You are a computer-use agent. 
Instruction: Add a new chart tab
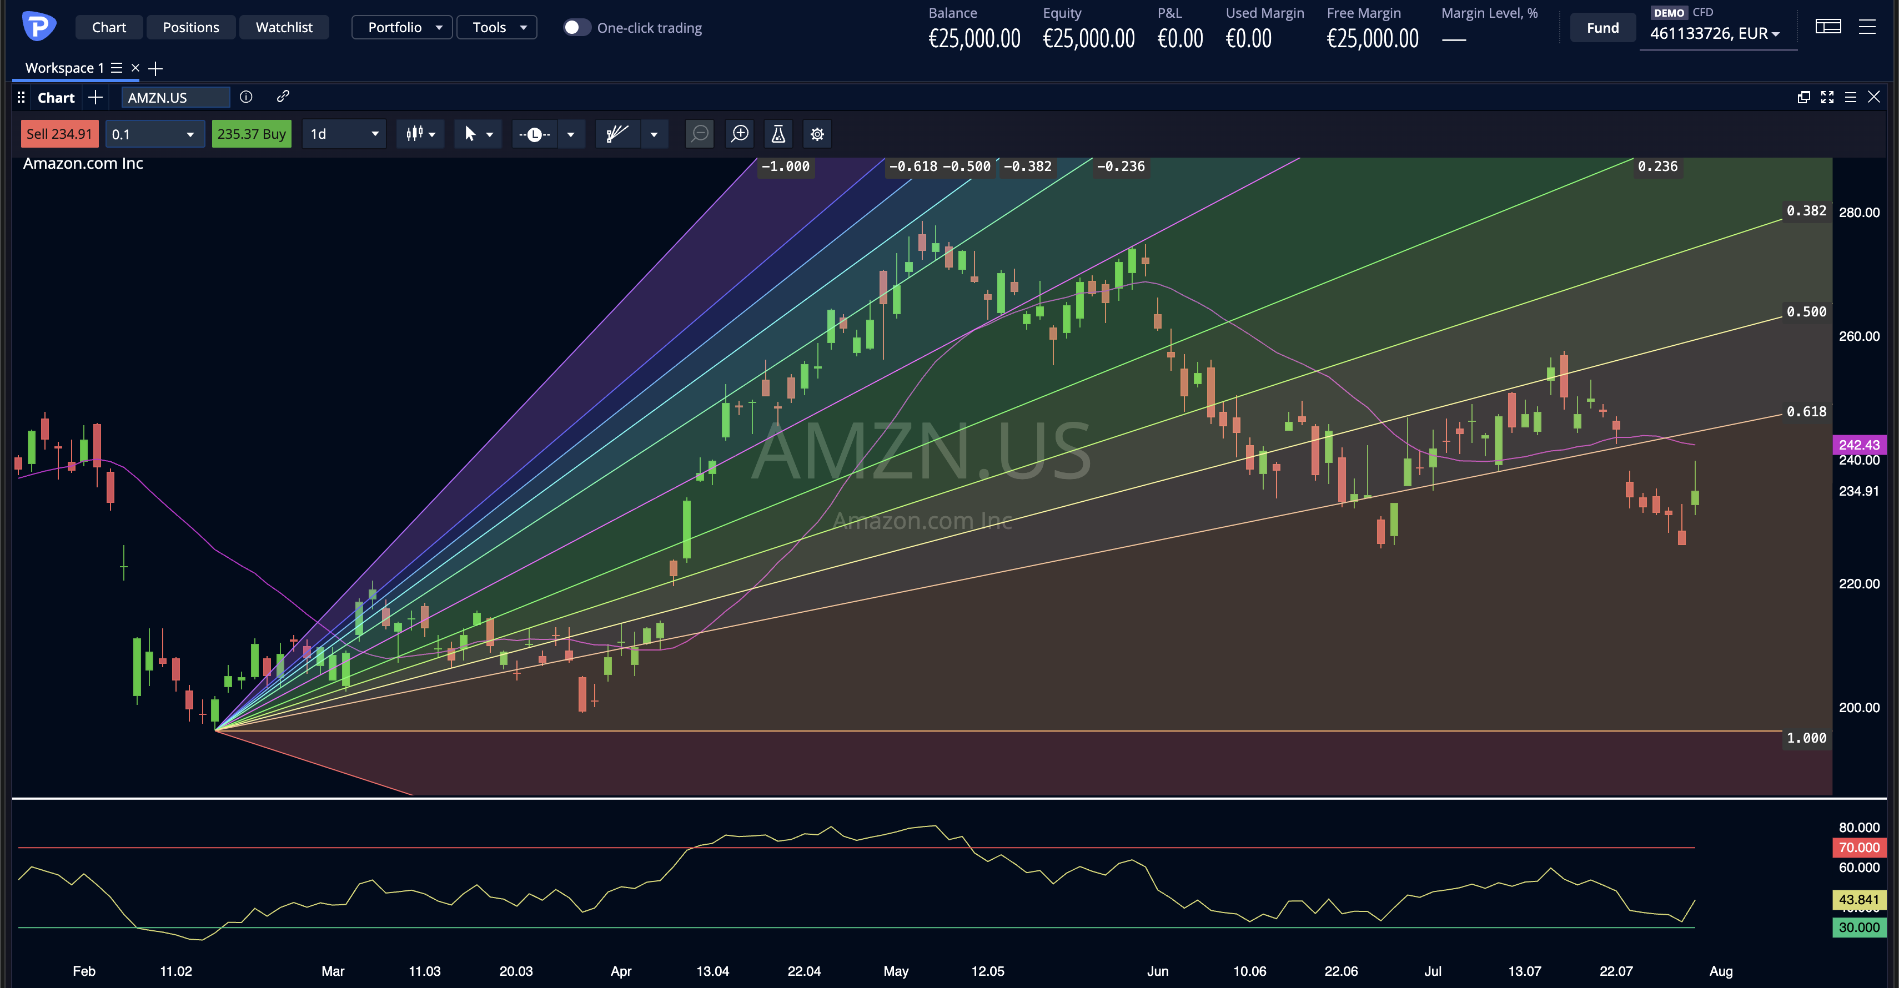[x=95, y=97]
